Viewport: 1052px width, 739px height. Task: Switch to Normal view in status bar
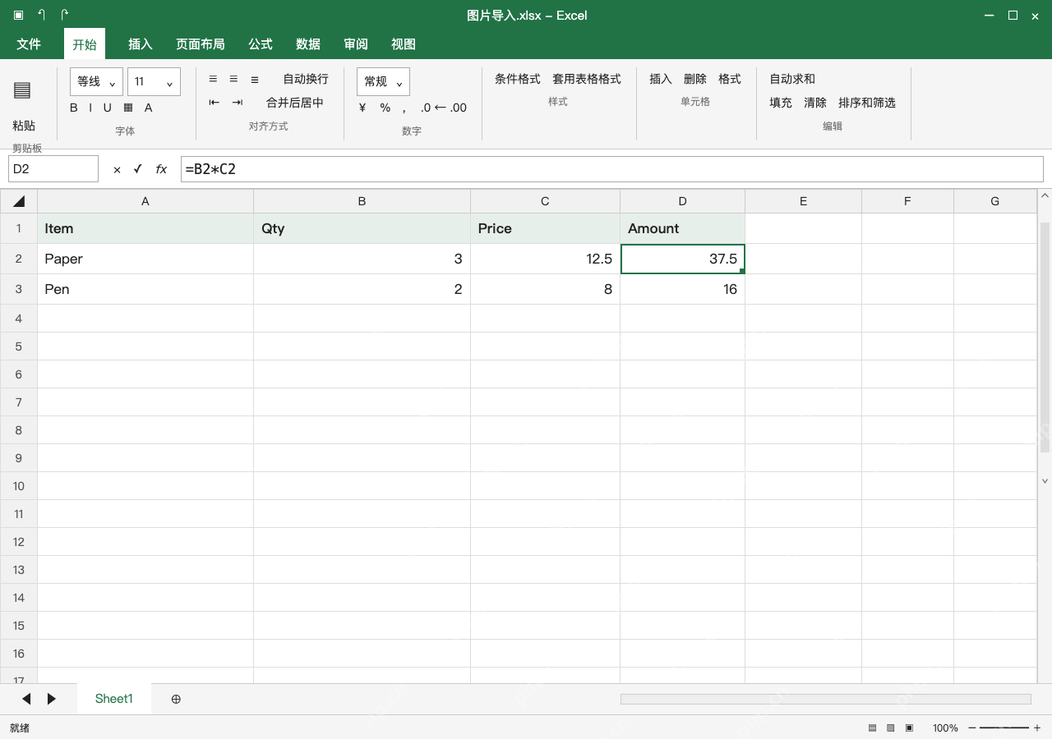click(x=873, y=728)
